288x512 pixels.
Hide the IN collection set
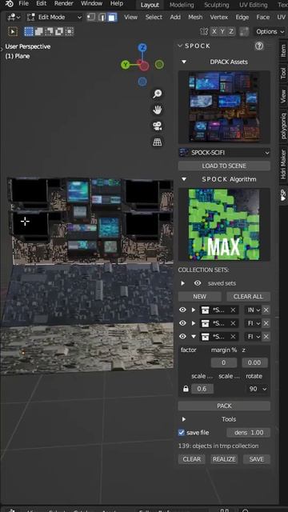(182, 310)
